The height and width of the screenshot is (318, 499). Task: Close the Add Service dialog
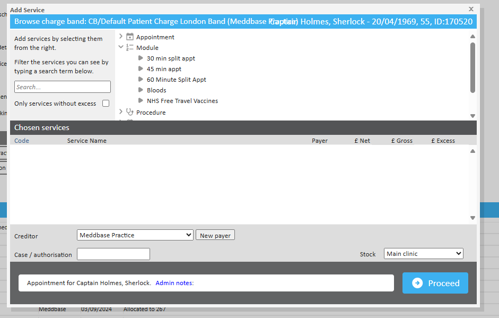pyautogui.click(x=471, y=9)
